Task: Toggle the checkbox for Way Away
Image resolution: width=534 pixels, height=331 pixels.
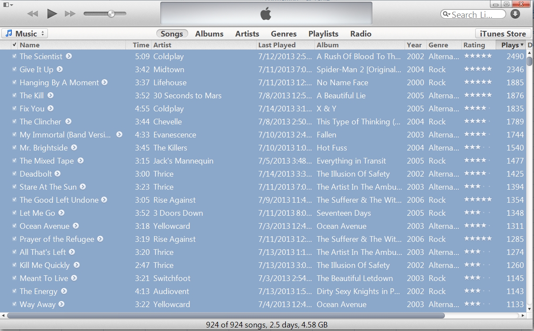Action: coord(14,304)
